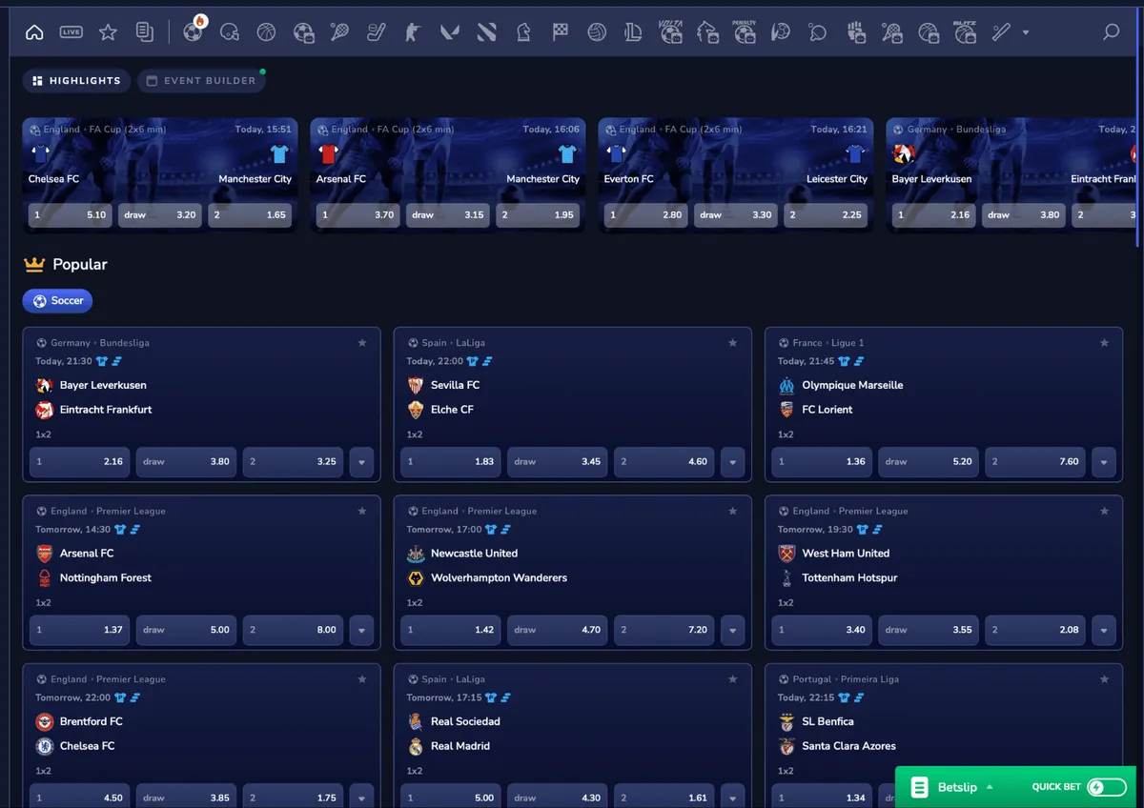Screen dimensions: 1144x808
Task: Open the LIVE events icon
Action: [71, 32]
